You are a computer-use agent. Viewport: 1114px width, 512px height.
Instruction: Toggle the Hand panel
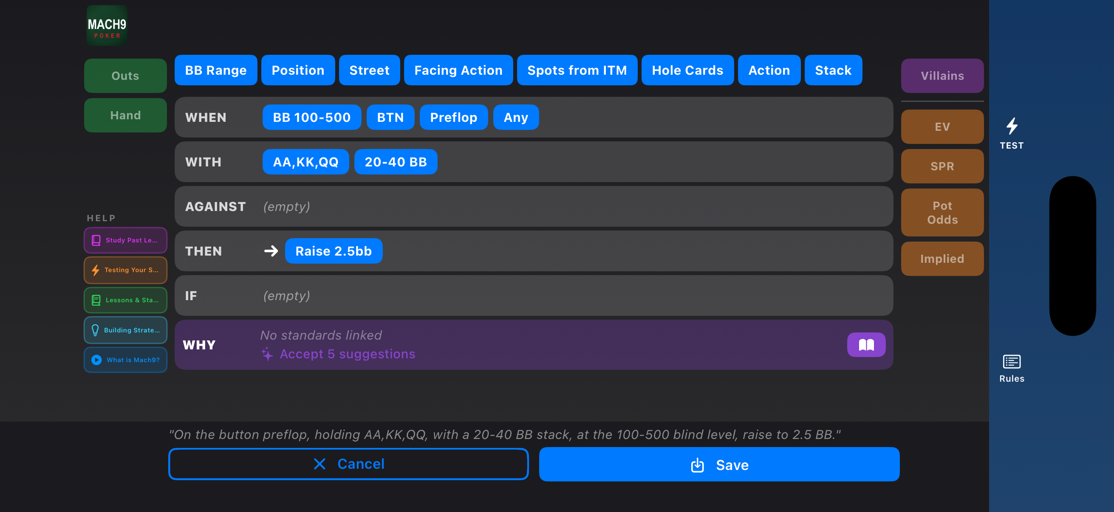125,115
